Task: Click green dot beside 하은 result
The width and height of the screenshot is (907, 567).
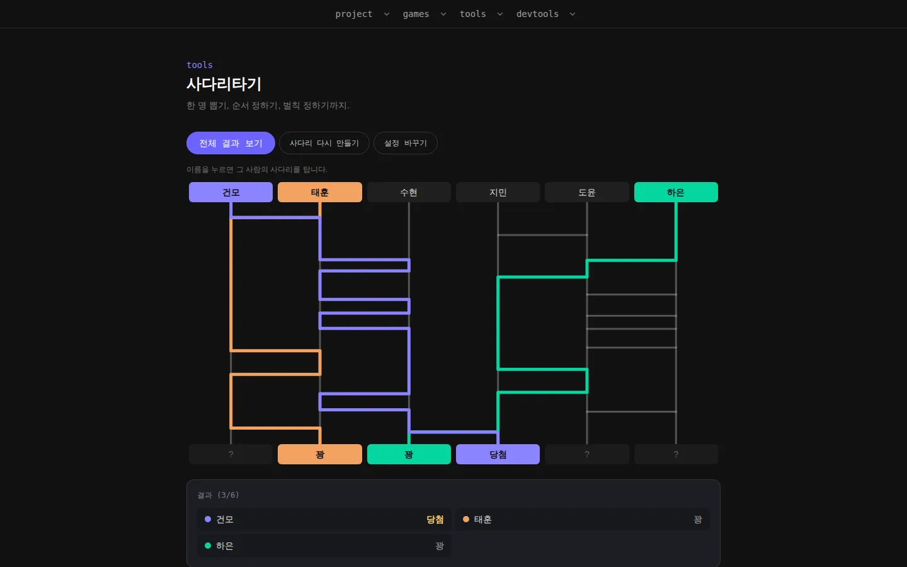Action: (208, 546)
